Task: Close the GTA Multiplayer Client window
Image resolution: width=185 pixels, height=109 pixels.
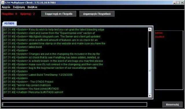Action: (x=182, y=3)
